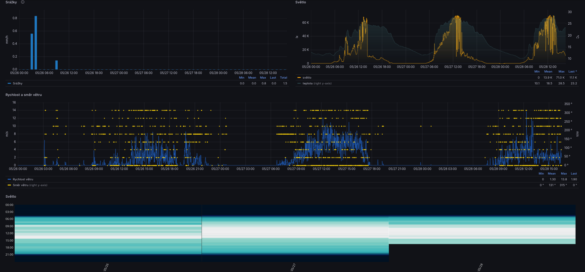Open the top-right Světlo graph panel menu
Image resolution: width=585 pixels, height=272 pixels.
[x=300, y=2]
